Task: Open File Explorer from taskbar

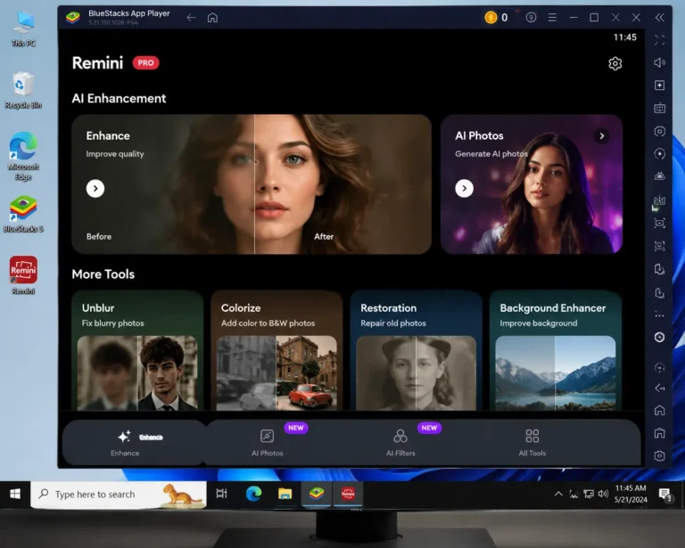Action: [285, 494]
